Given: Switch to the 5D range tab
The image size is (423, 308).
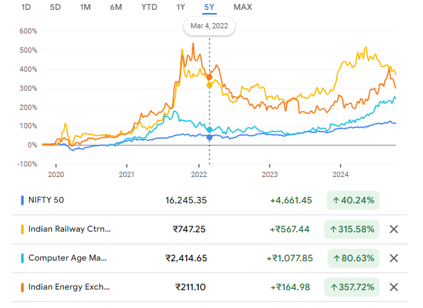Looking at the screenshot, I should (55, 7).
